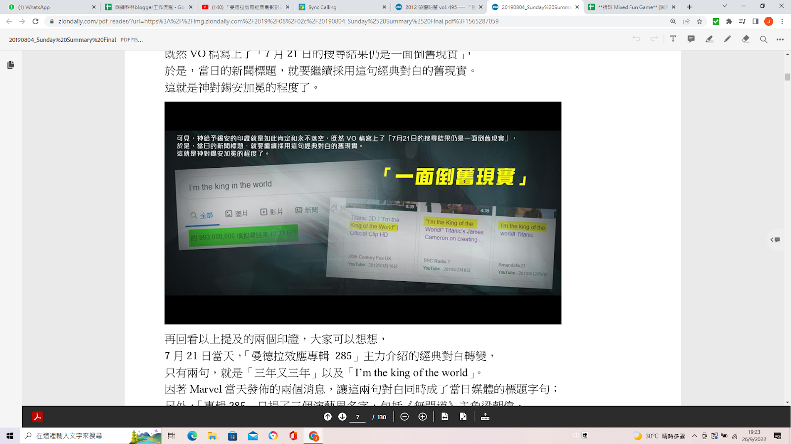Open Microsoft Edge from the taskbar
Screen dimensions: 791x444
click(192, 436)
